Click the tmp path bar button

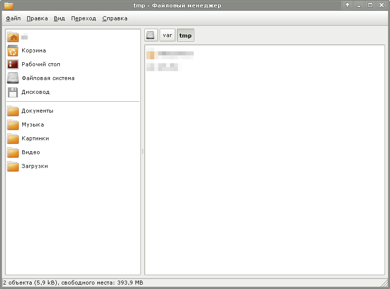pos(185,36)
